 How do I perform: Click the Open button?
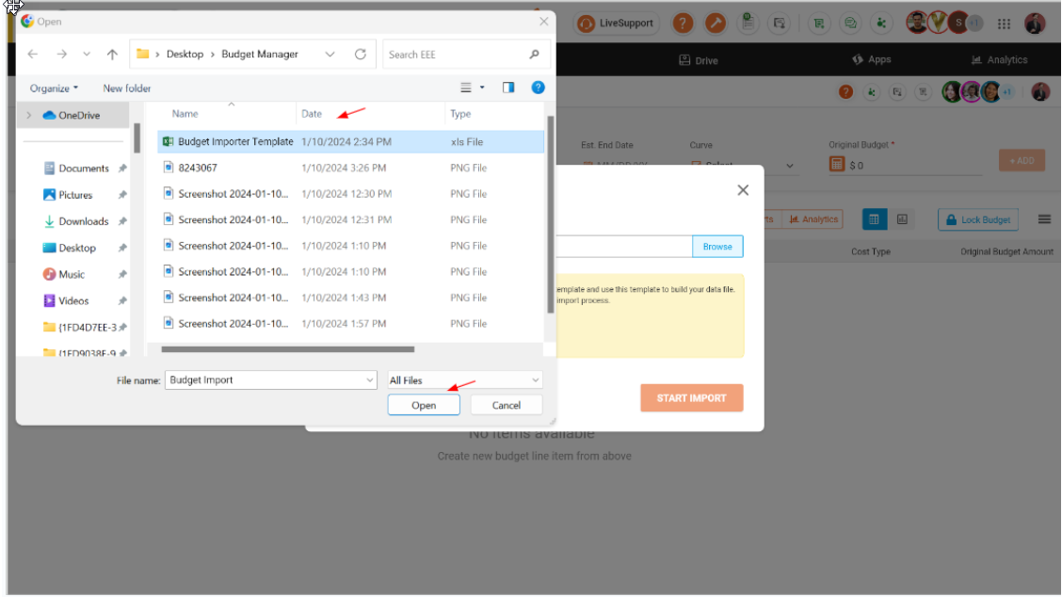point(424,405)
